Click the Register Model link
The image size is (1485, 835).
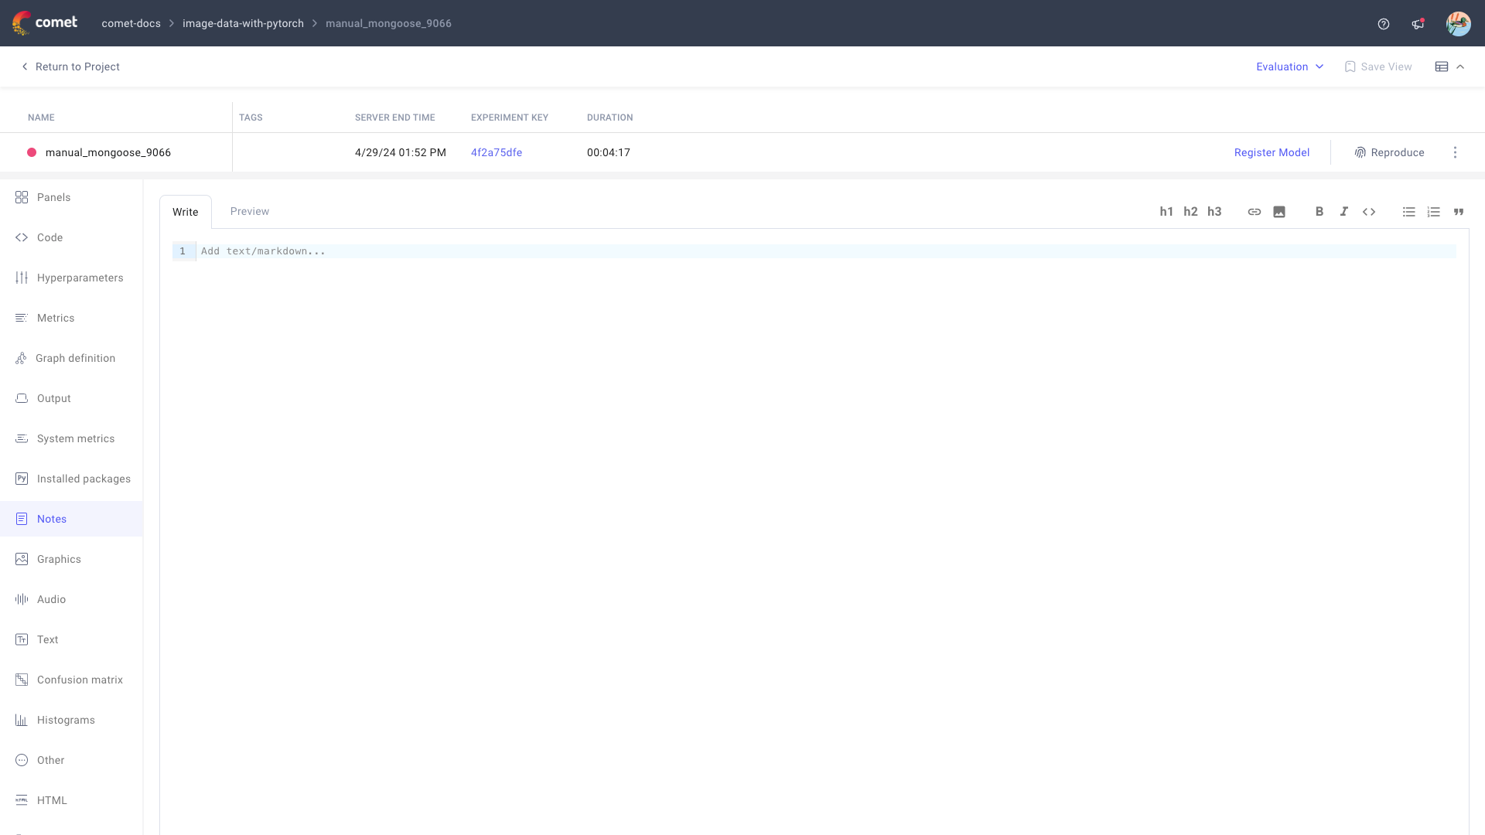1272,152
